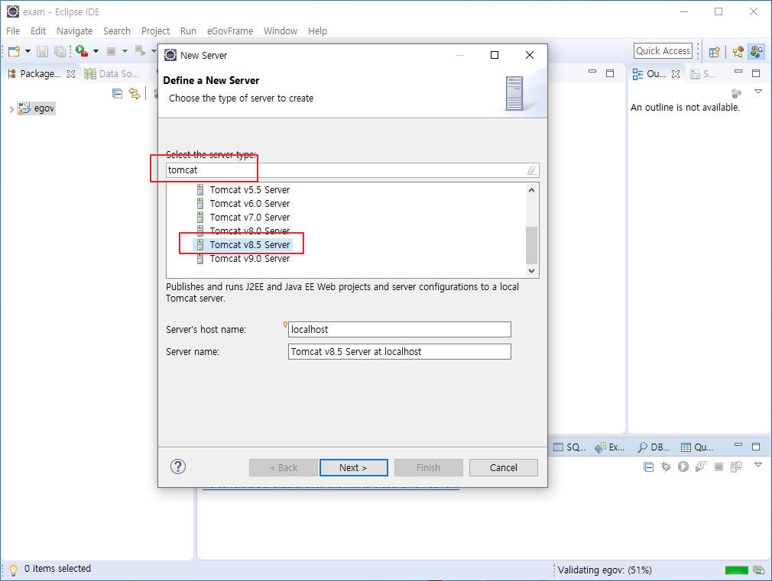This screenshot has width=772, height=581.
Task: Select Tomcat v9.0 Server
Action: [x=249, y=258]
